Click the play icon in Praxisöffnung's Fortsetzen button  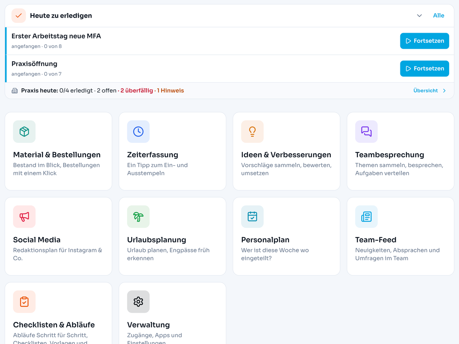408,69
